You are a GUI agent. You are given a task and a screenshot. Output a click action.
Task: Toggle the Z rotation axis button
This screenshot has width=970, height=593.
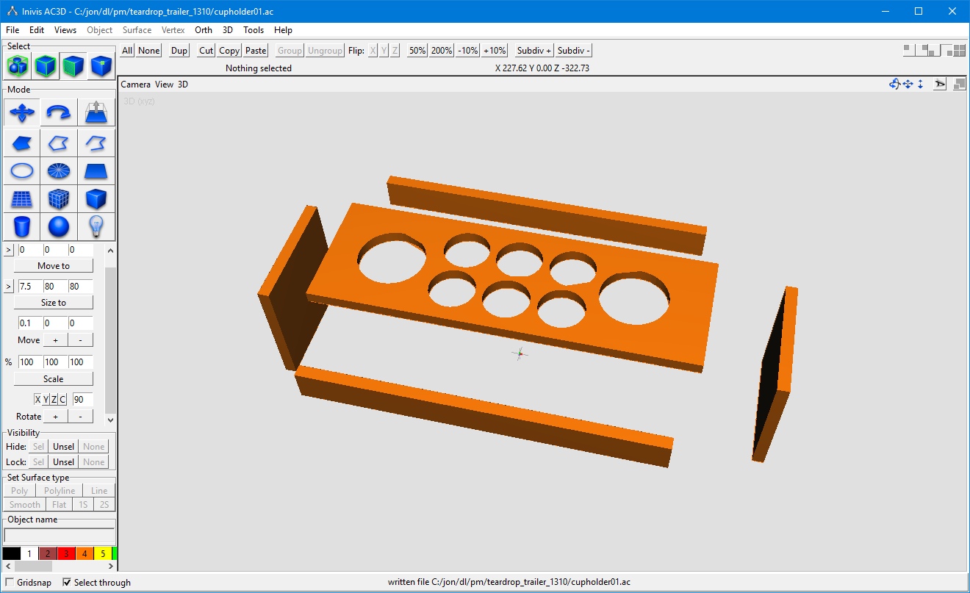pyautogui.click(x=54, y=400)
